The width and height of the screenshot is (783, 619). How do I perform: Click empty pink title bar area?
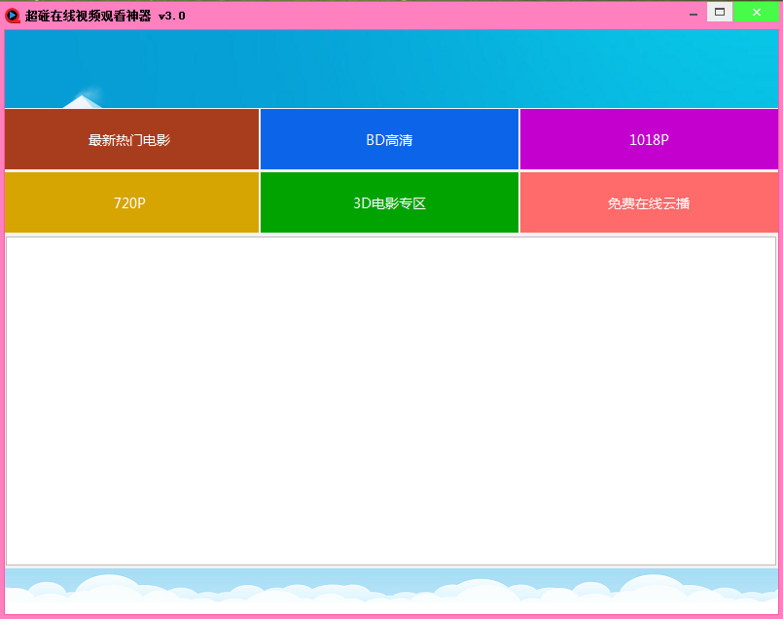point(438,15)
